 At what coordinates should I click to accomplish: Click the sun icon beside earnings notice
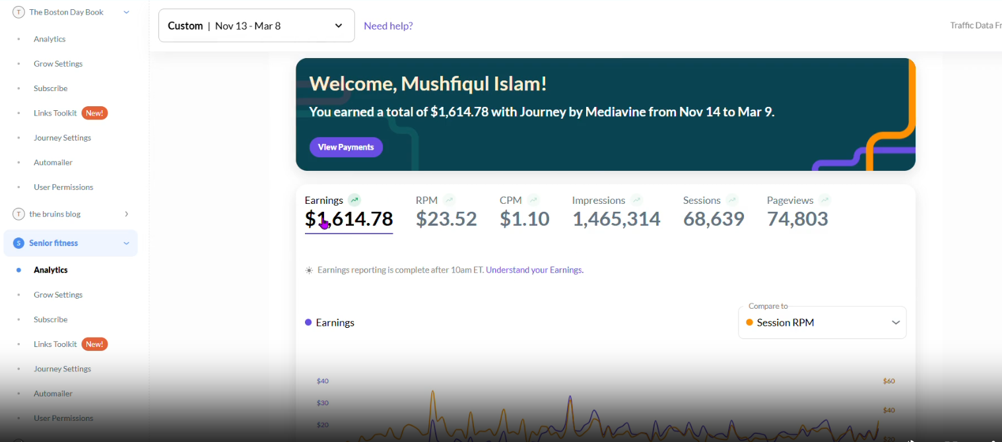coord(309,270)
